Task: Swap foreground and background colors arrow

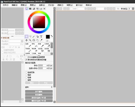Action: click(51, 36)
